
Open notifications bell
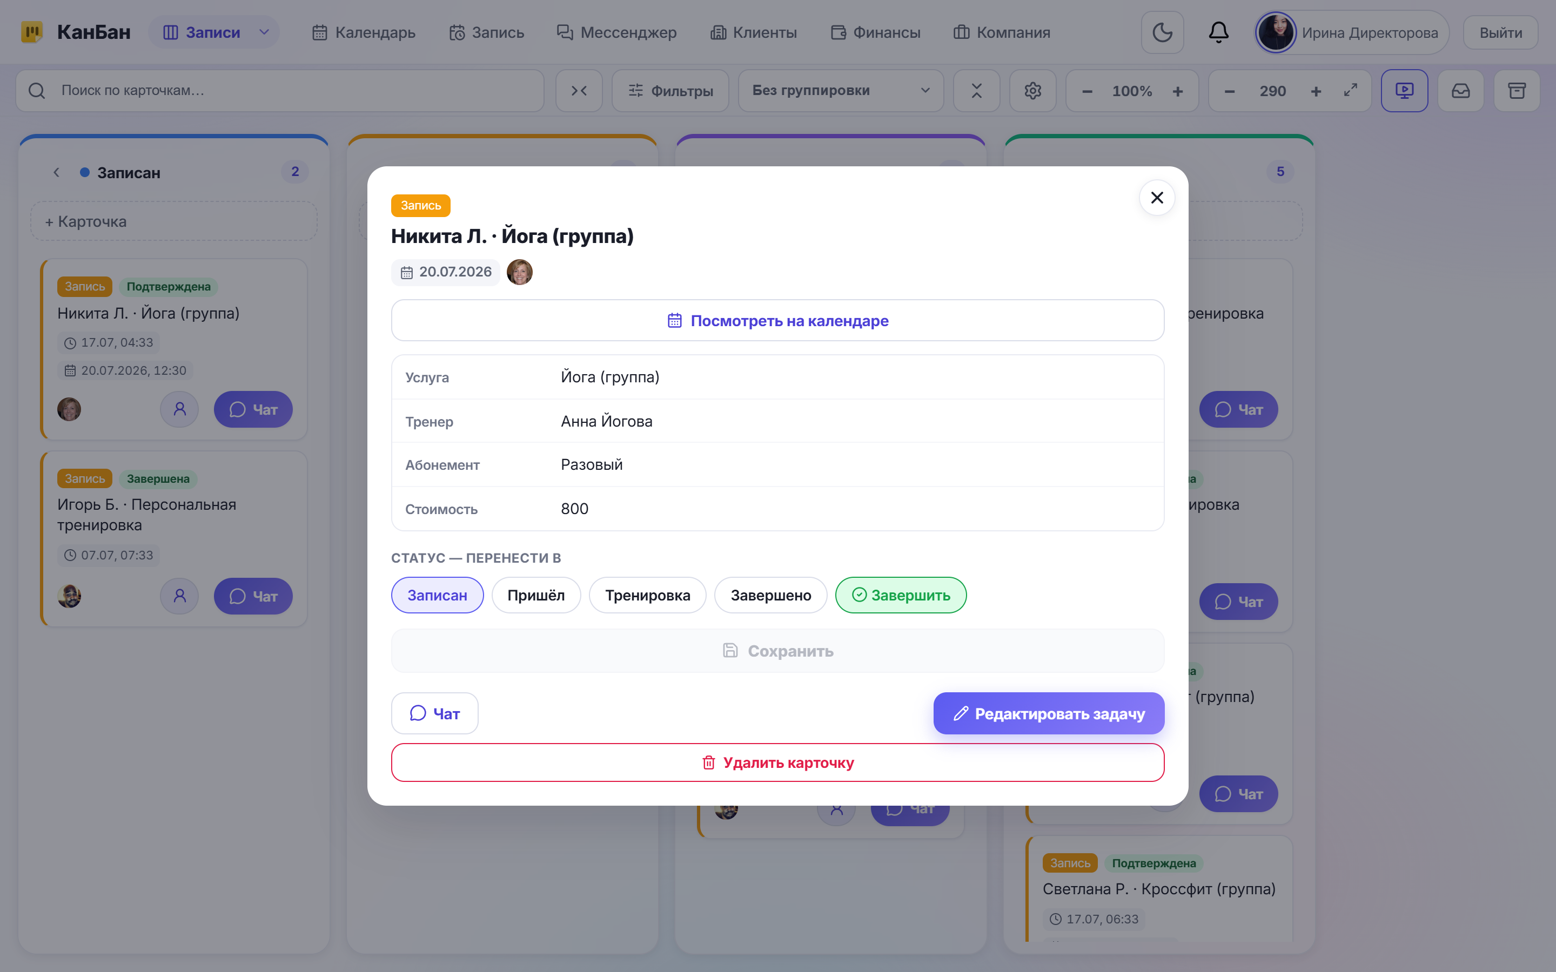1218,32
